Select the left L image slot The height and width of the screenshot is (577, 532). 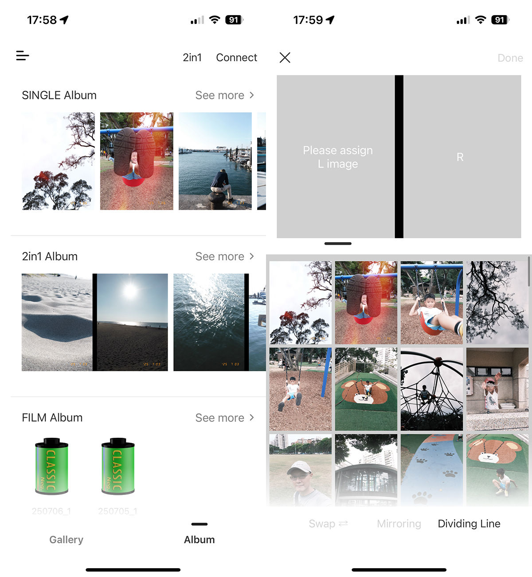coord(336,157)
